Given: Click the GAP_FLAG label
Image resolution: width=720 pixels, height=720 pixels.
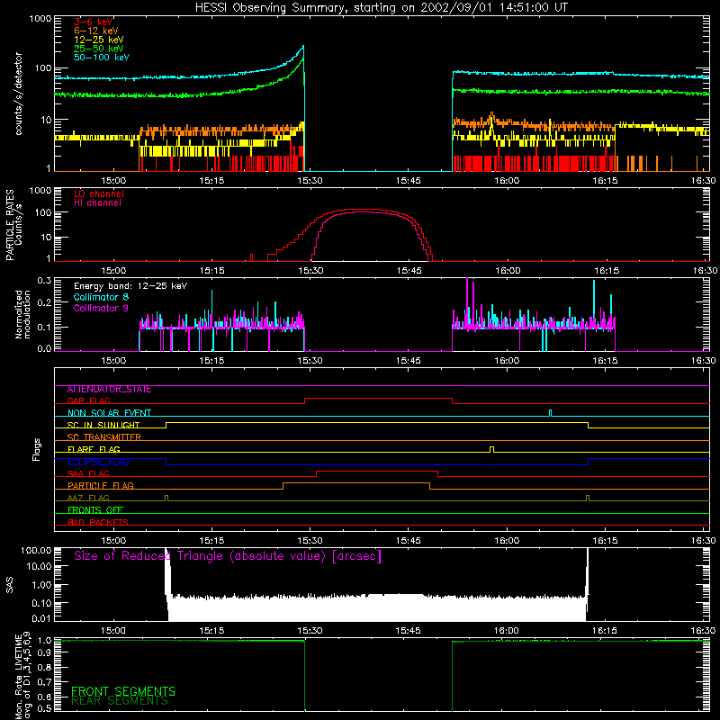Looking at the screenshot, I should coord(88,400).
